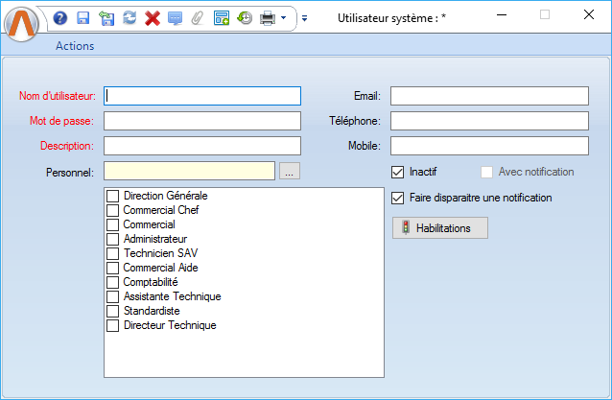The width and height of the screenshot is (612, 400).
Task: Open the Actions menu tab
Action: (75, 45)
